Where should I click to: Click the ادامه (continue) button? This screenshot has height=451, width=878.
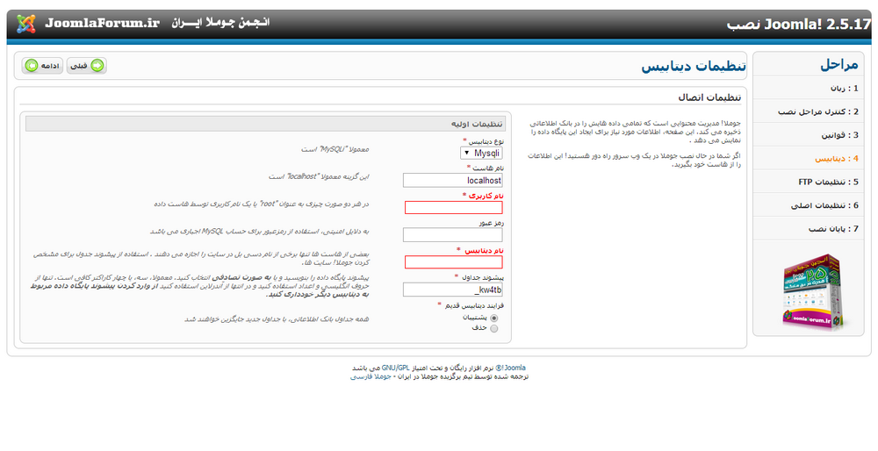click(42, 66)
